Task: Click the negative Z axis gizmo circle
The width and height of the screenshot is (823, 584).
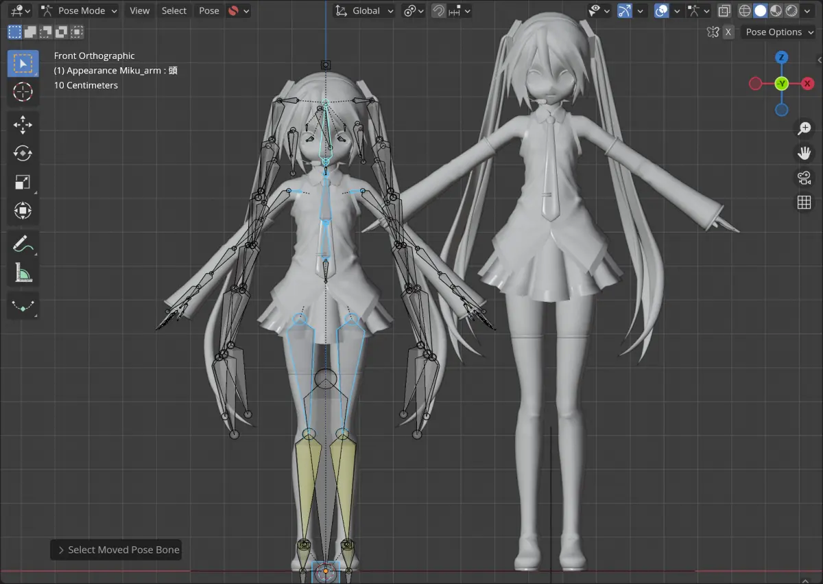Action: [781, 110]
